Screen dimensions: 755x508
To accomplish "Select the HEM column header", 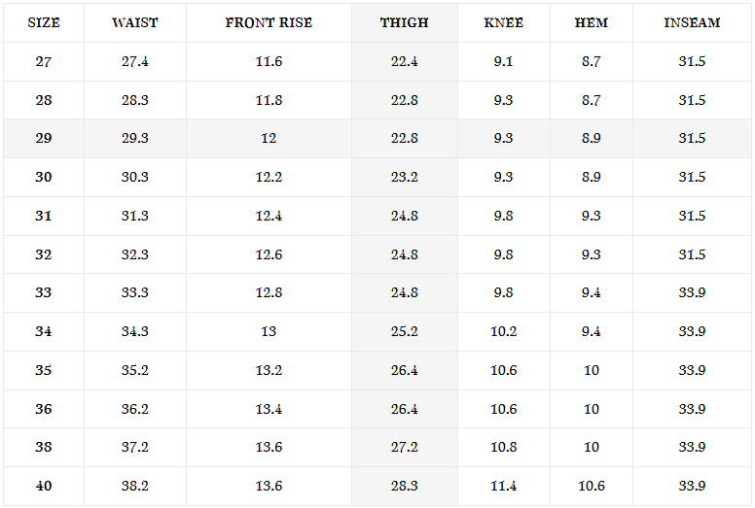I will (592, 22).
